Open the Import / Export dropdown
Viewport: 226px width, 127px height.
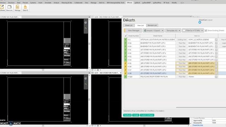154,31
